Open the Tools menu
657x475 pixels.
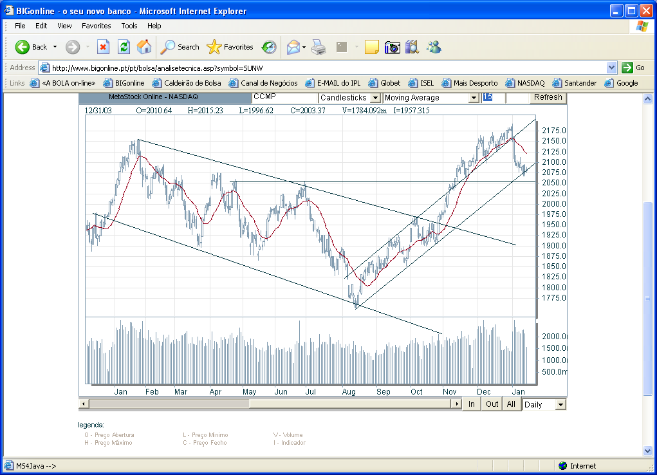click(x=129, y=26)
